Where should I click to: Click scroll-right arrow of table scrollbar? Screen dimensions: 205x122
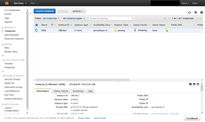[202, 80]
